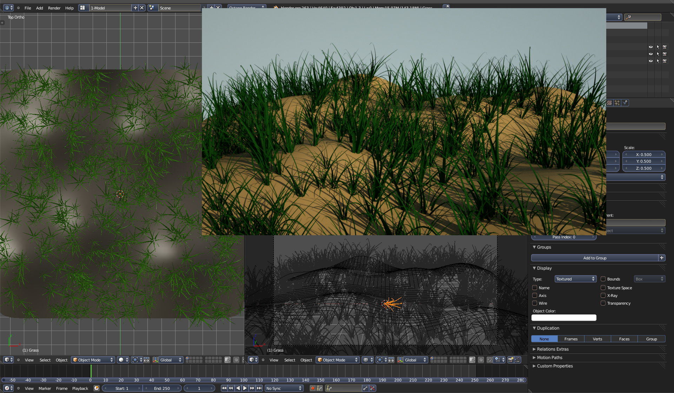674x393 pixels.
Task: Open the Textured display type dropdown
Action: tap(575, 279)
